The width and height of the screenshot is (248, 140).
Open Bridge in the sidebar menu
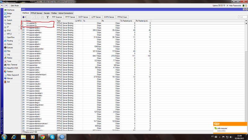click(9, 13)
